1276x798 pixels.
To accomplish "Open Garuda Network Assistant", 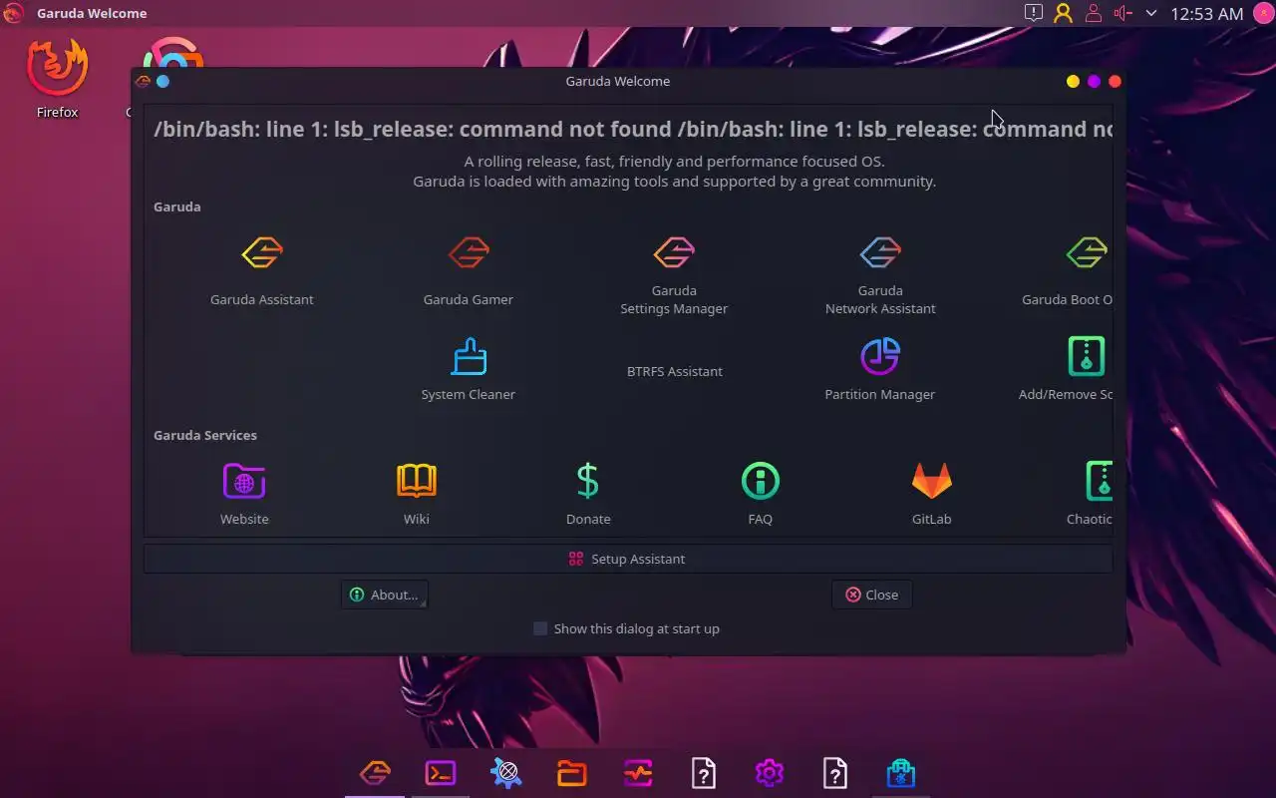I will click(x=880, y=274).
